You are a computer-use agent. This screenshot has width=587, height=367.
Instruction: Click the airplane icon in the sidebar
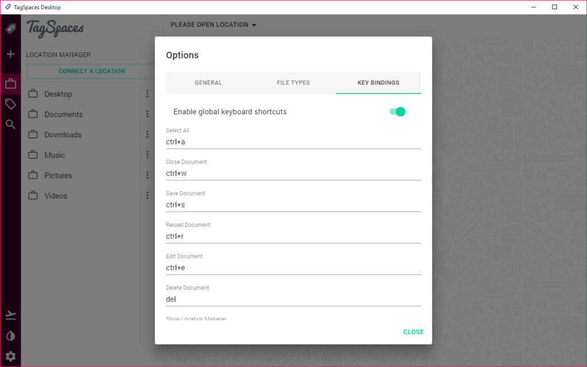tap(10, 315)
